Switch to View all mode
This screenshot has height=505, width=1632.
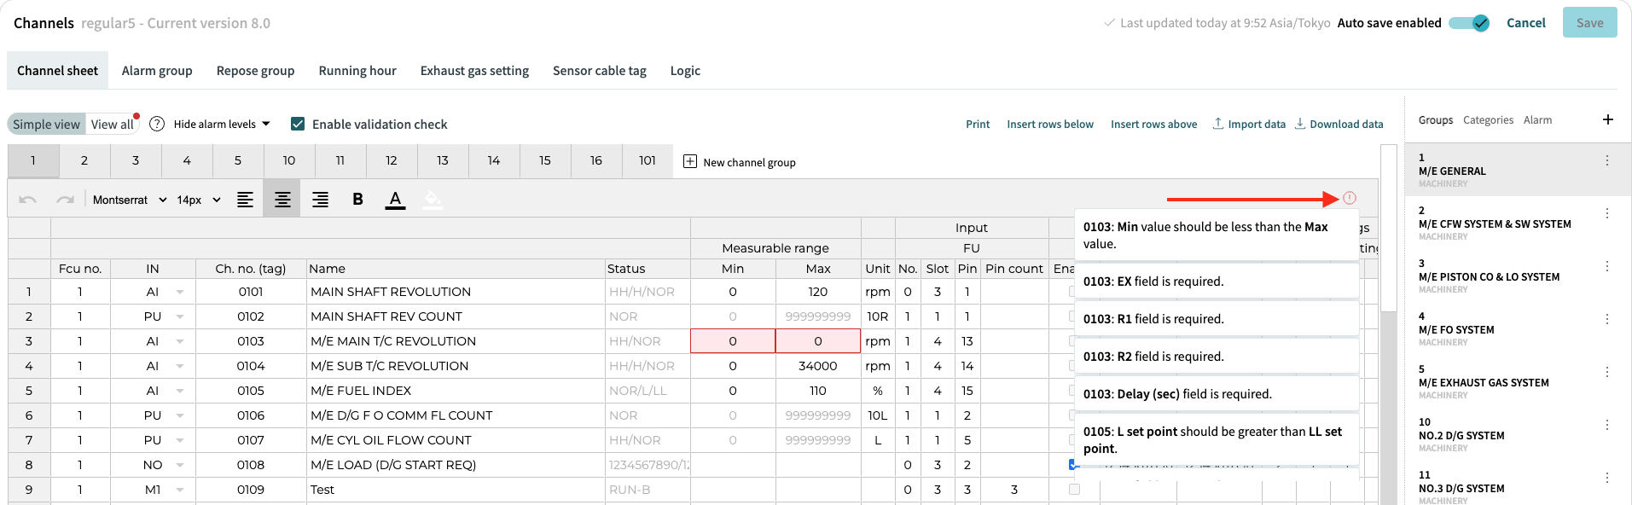113,124
